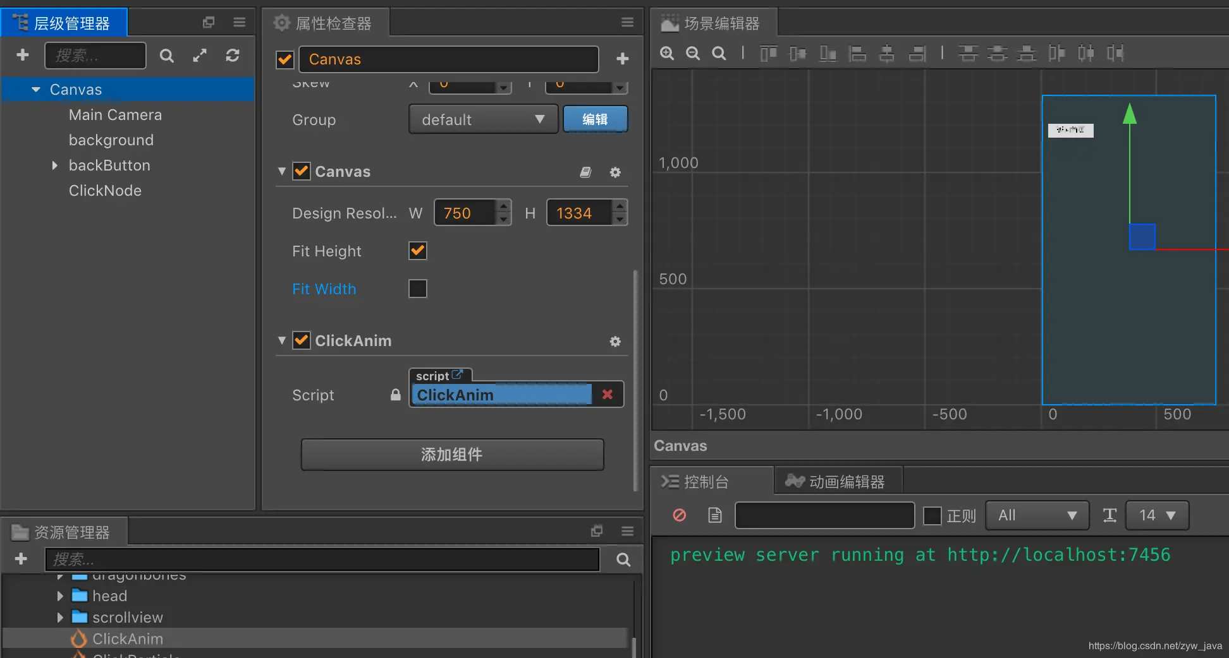Select the Main Camera node
Screen dimensions: 1229x658
[115, 115]
